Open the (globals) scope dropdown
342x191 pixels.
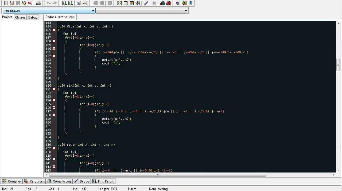tap(49, 11)
